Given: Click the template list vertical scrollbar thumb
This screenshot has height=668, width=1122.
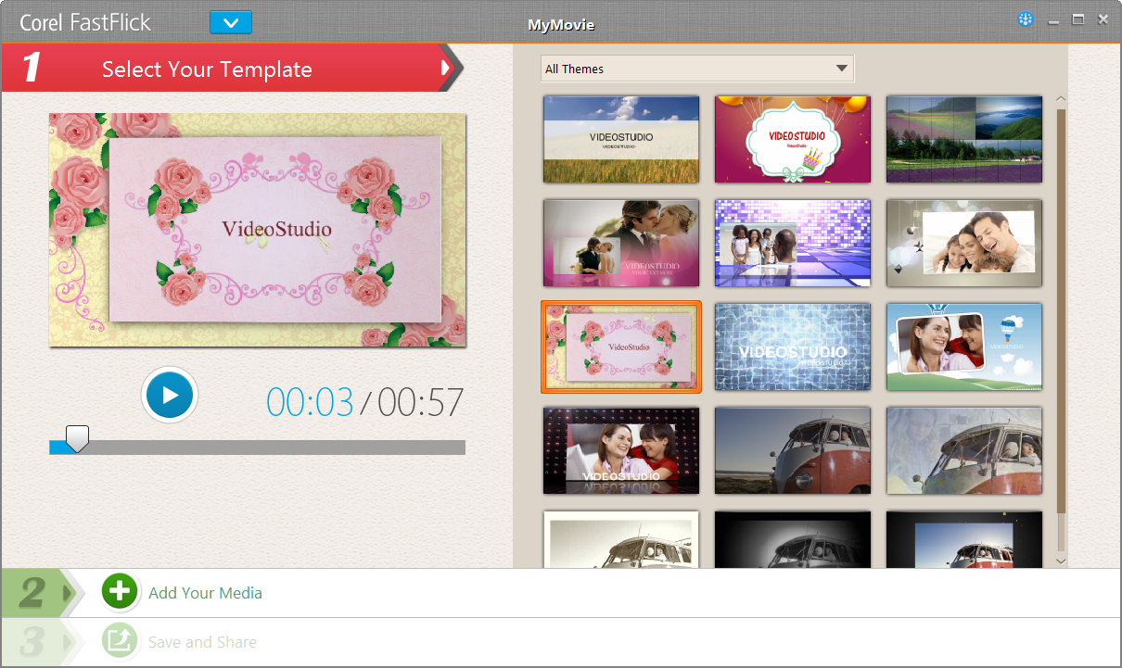Looking at the screenshot, I should click(x=1061, y=311).
